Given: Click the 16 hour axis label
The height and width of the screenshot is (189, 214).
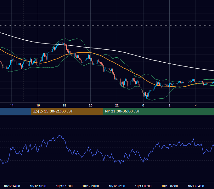Looking at the screenshot, I should [x=38, y=106].
